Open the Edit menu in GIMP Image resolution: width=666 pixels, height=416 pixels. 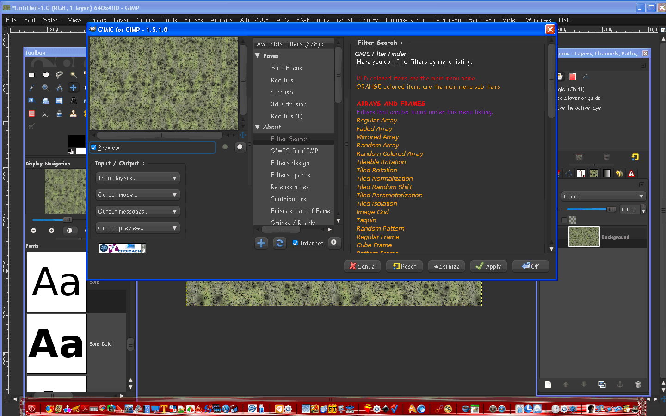click(30, 20)
